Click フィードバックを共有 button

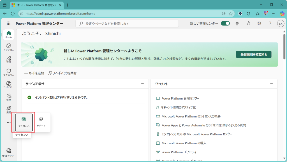coord(63,73)
